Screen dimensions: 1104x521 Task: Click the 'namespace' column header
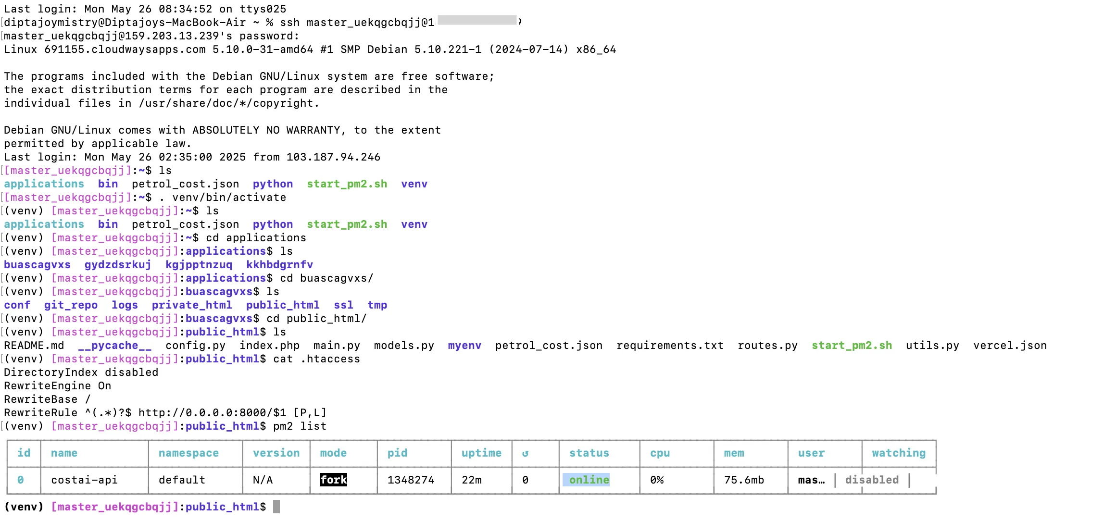click(x=189, y=453)
